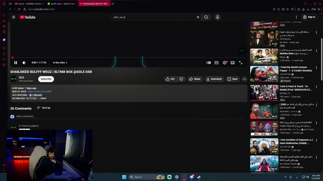Click the Add a comment field
Image resolution: width=323 pixels, height=181 pixels.
(x=130, y=116)
